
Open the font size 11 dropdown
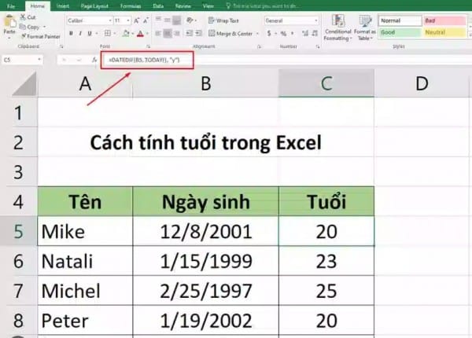tap(128, 20)
